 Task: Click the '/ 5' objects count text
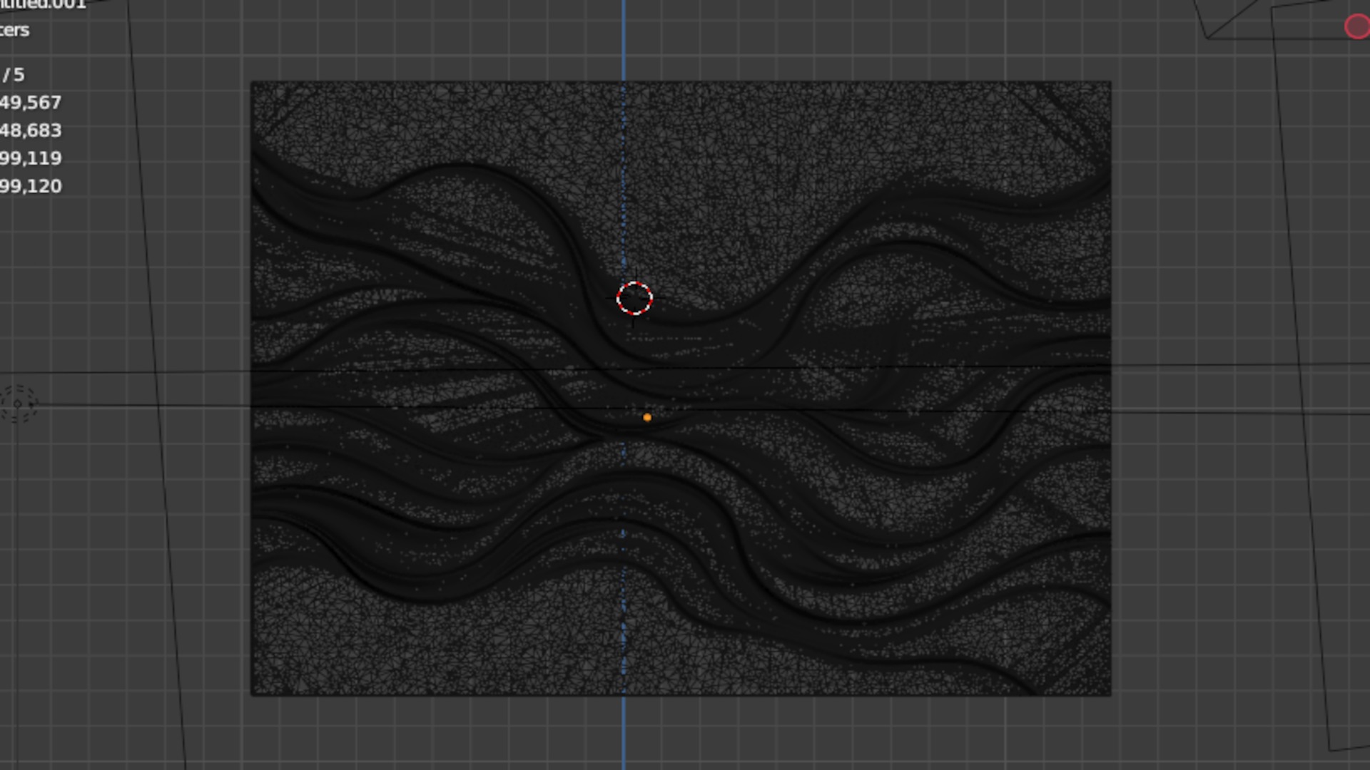point(13,75)
